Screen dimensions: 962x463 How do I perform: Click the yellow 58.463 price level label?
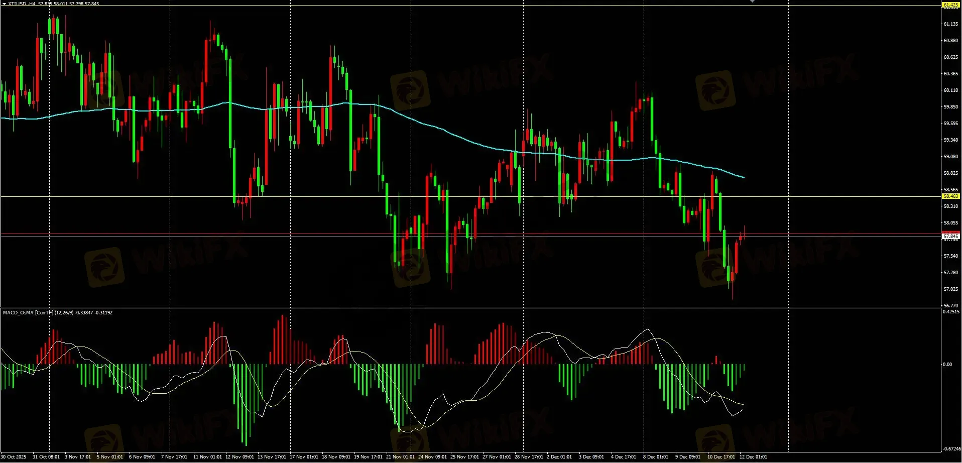coord(951,196)
